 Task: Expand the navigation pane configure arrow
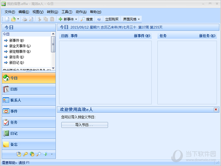[x=52, y=154]
